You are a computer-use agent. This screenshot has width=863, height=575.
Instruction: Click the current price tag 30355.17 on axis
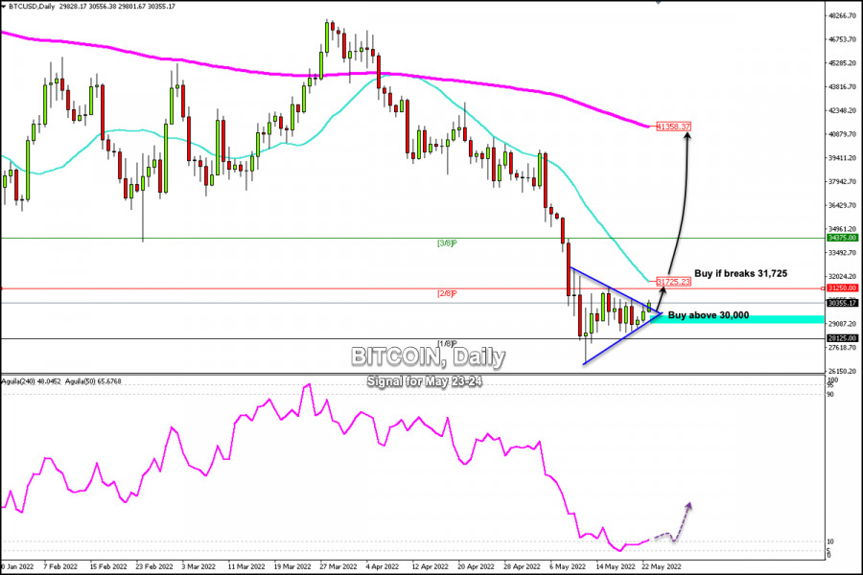pos(842,303)
